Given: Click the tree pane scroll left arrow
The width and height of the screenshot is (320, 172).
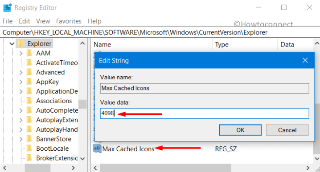Looking at the screenshot, I should pos(4,168).
